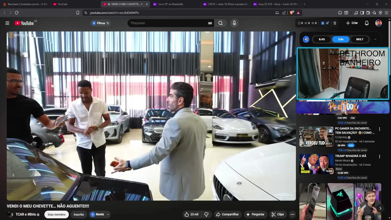
Task: Open options menu for PC GAMER DA ENCHENTE video
Action: pos(380,129)
